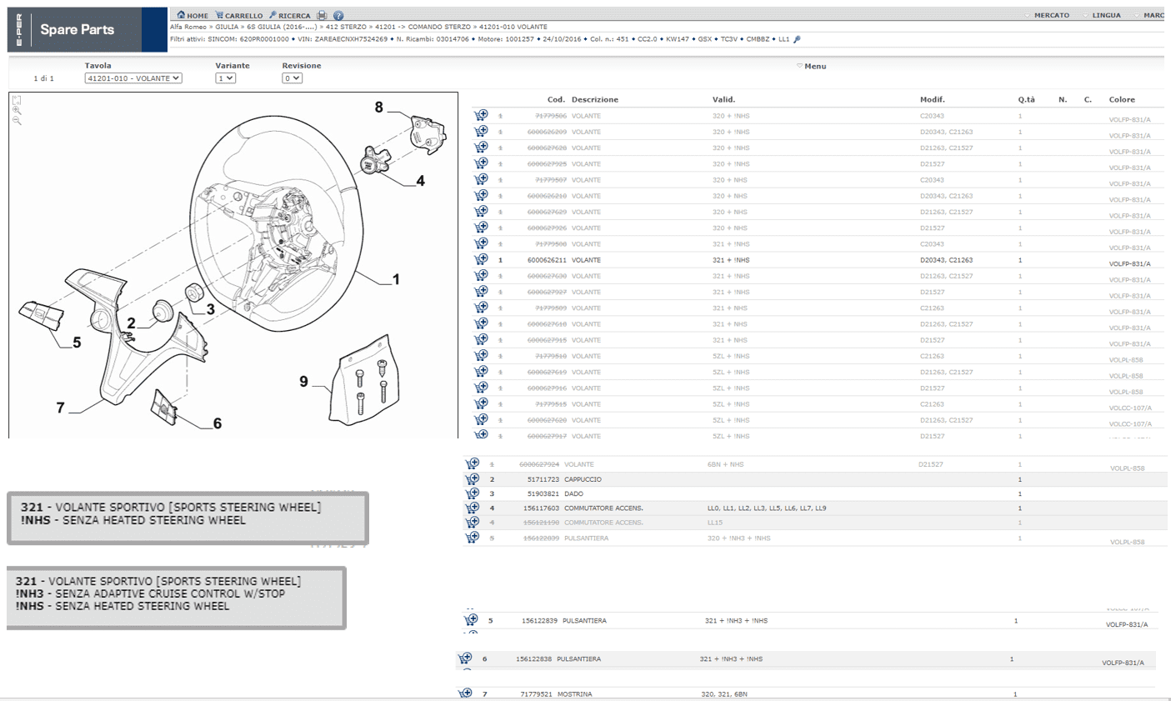Click 41201 -> COMANDO STERZO breadcrumb
1171x701 pixels.
(423, 27)
